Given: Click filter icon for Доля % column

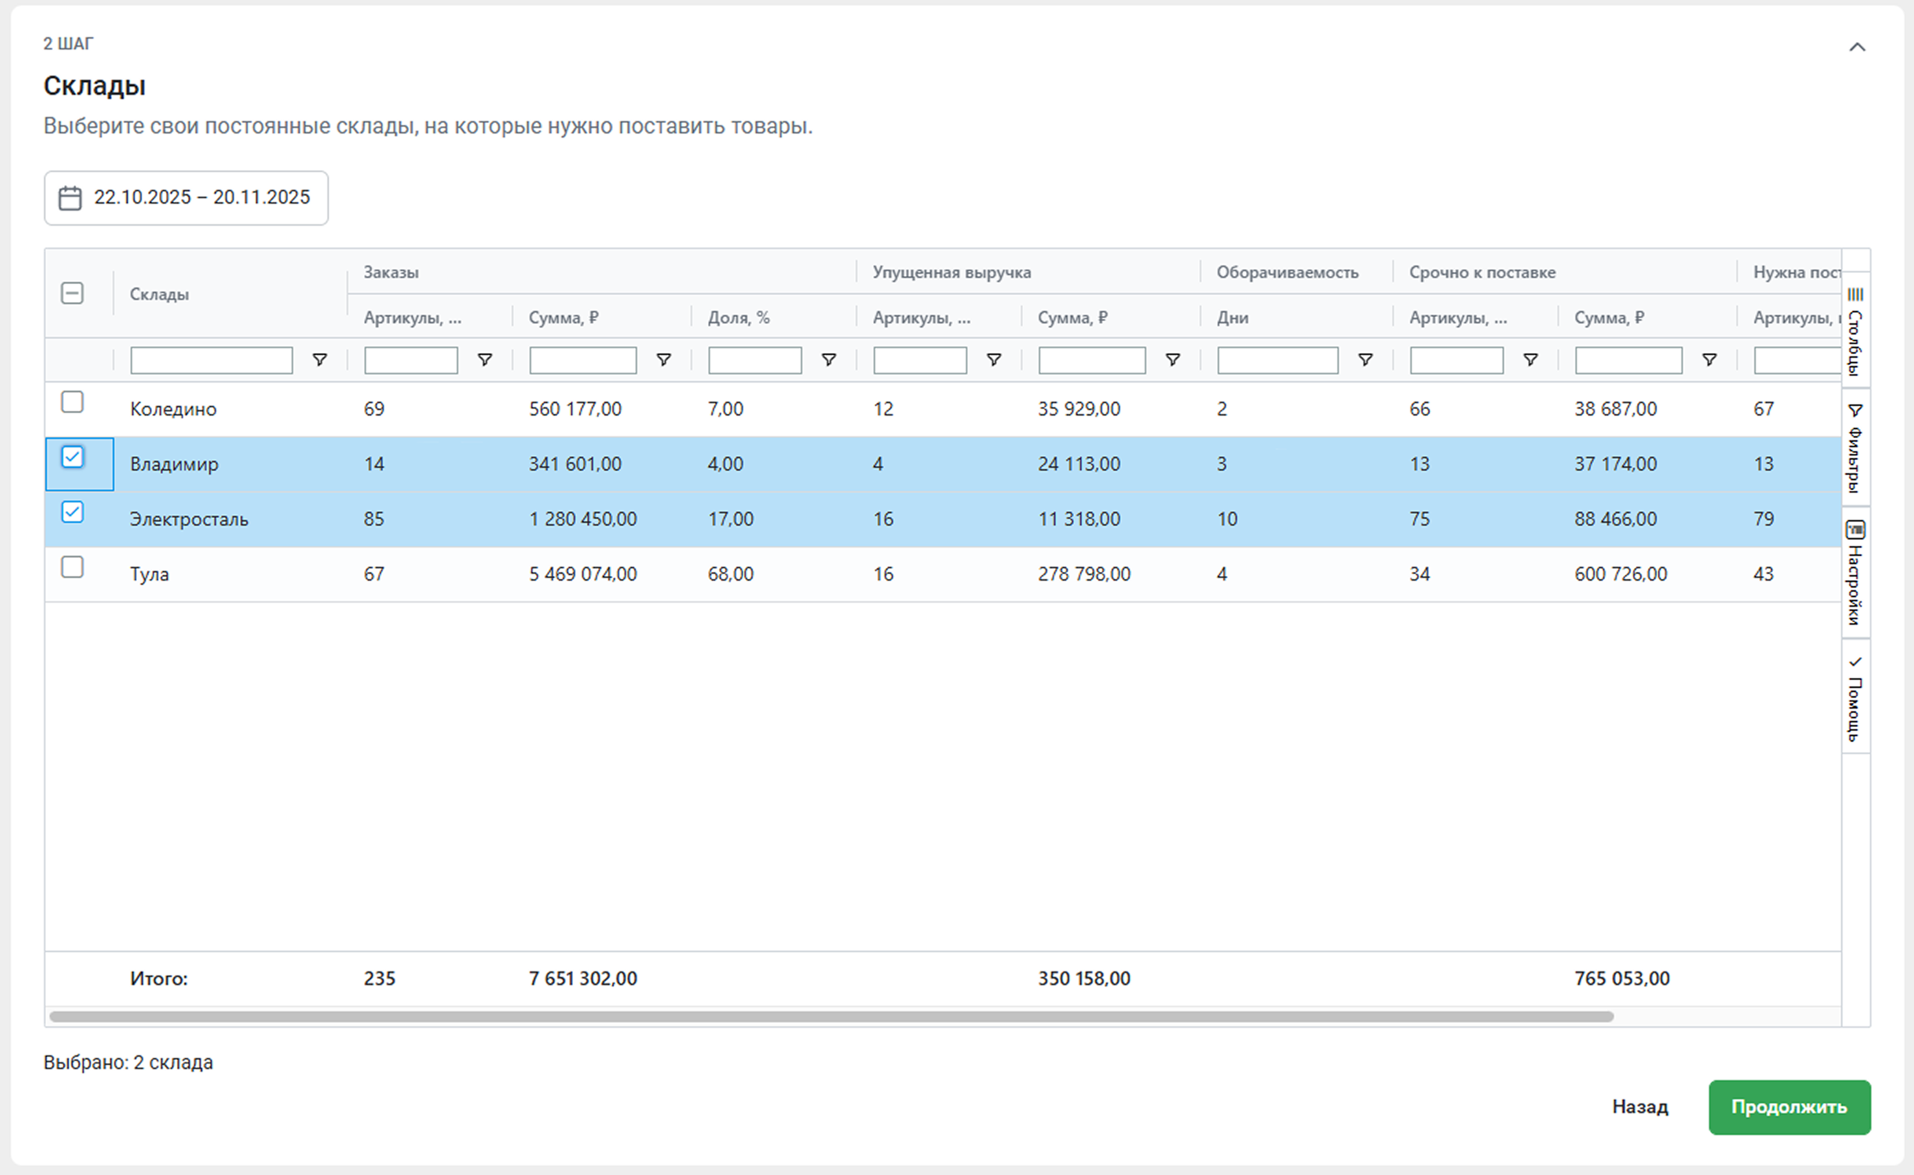Looking at the screenshot, I should click(828, 360).
